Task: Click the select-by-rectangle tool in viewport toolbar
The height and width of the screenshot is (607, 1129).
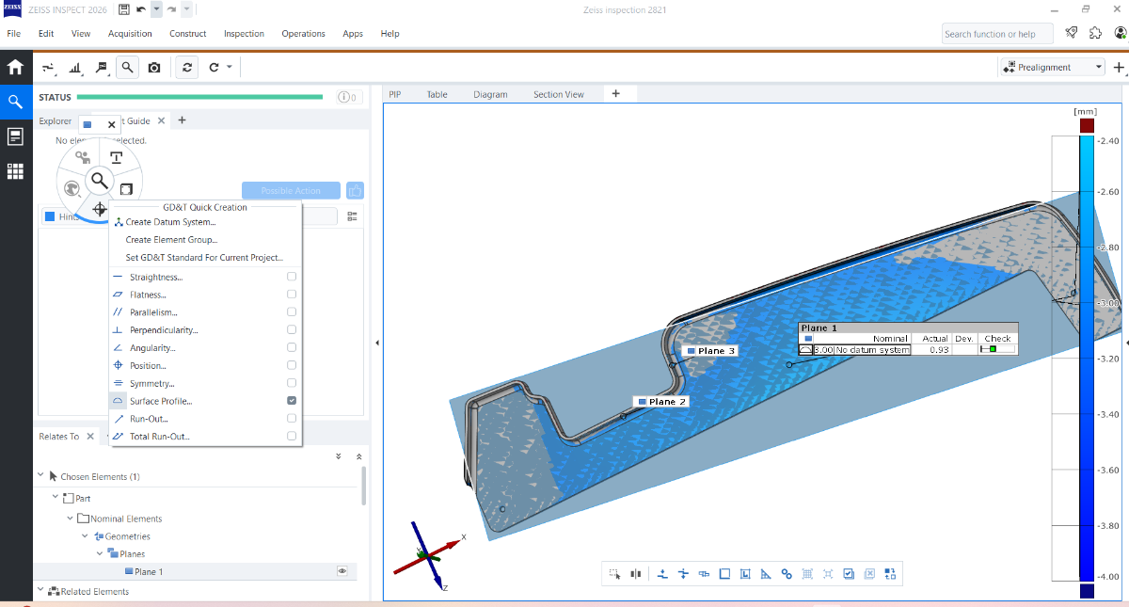Action: click(614, 573)
